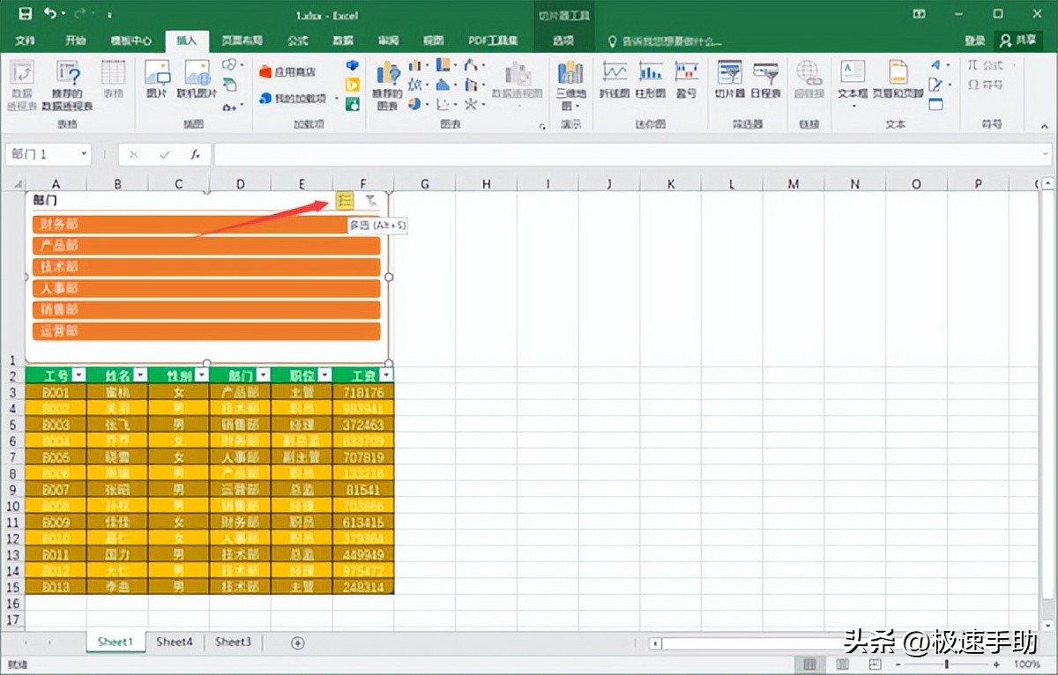Open the 部门 column filter dropdown

pos(263,375)
